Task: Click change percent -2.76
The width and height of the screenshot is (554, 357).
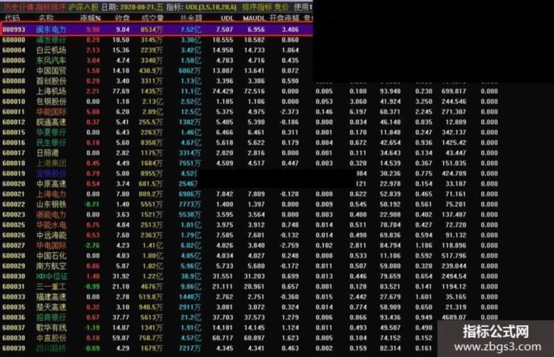Action: pos(92,245)
